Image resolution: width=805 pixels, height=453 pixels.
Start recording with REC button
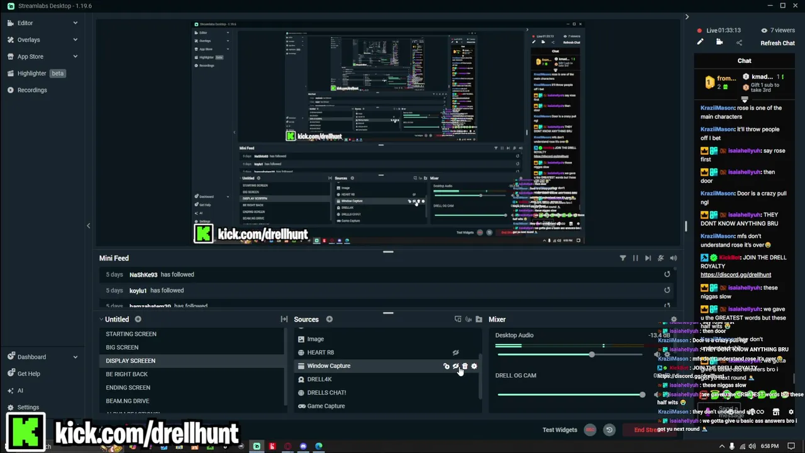[x=590, y=430]
